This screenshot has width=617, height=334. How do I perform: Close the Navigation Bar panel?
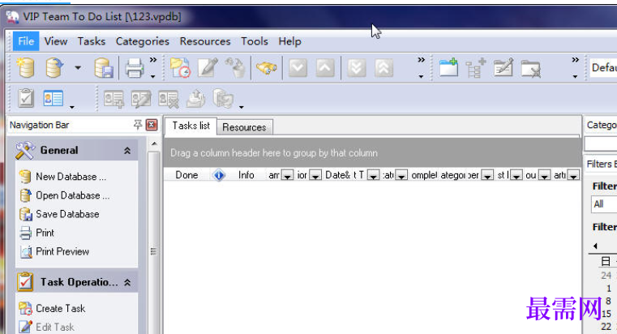click(x=152, y=125)
